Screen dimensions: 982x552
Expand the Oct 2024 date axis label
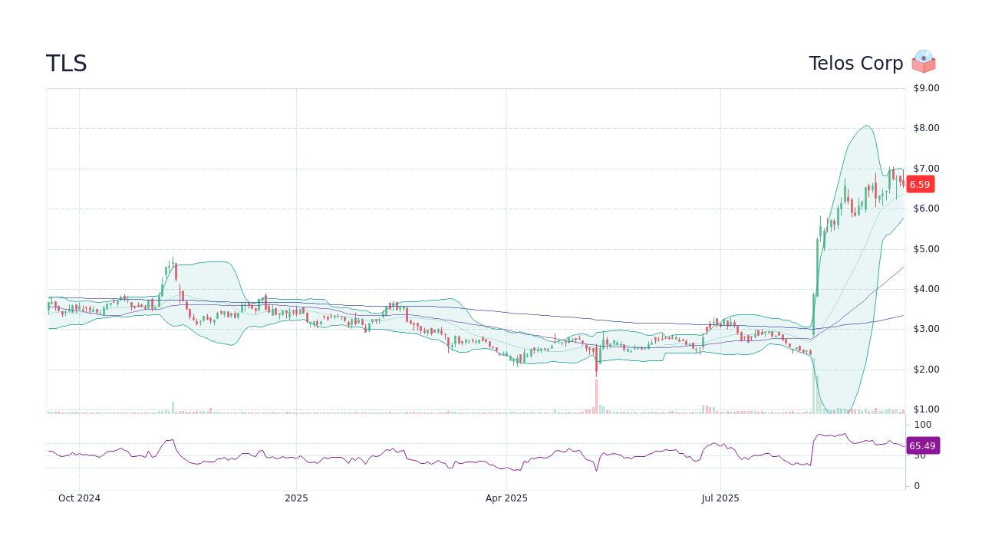point(79,498)
